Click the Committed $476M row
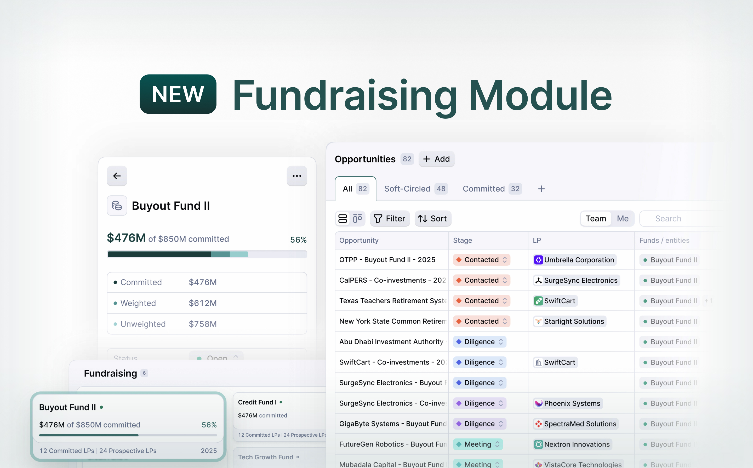Screen dimensions: 753x468 click(x=207, y=282)
